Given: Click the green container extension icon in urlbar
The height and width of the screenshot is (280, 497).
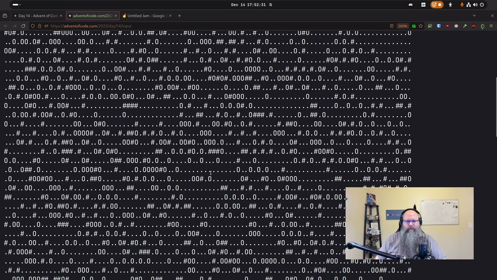Looking at the screenshot, I should pyautogui.click(x=414, y=26).
